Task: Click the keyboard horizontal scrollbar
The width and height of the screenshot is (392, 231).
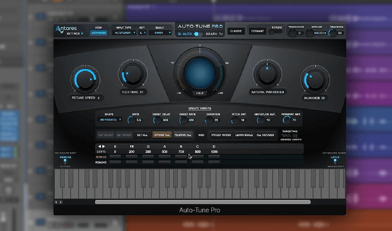Action: (203, 202)
